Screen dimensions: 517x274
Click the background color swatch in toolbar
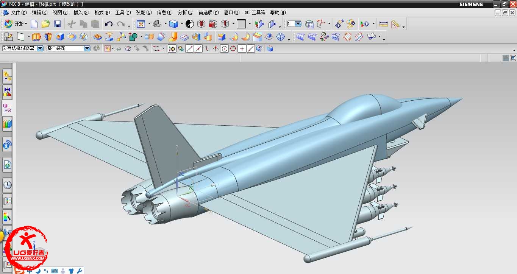click(241, 24)
